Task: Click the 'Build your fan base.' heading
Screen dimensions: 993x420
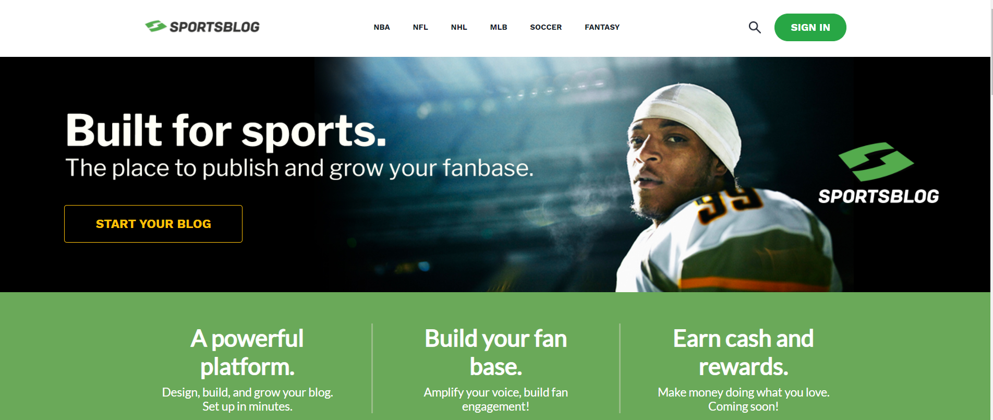Action: (495, 353)
